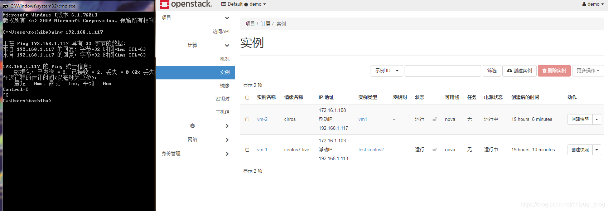Expand the 网络 sidebar group
Image resolution: width=608 pixels, height=211 pixels.
(209, 140)
